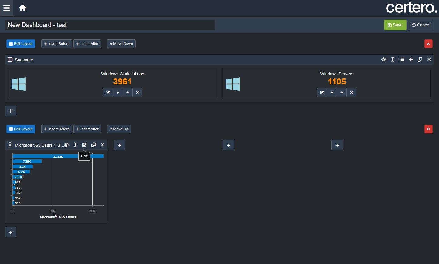Edit the Microsoft 365 Users widget
This screenshot has height=264, width=439.
[x=84, y=145]
